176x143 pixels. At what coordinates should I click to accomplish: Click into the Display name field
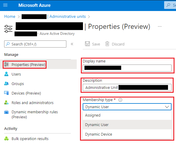point(127,68)
